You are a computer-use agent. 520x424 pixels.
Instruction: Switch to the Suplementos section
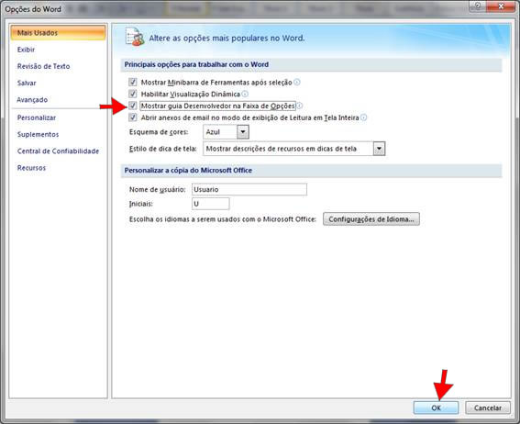(x=38, y=134)
